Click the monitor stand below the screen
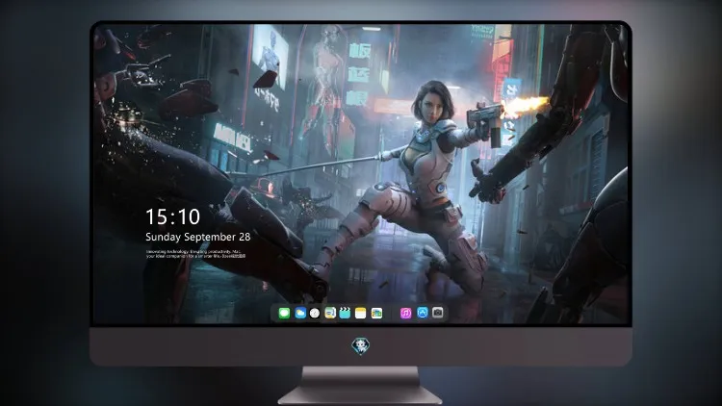The image size is (722, 406). pos(360,386)
